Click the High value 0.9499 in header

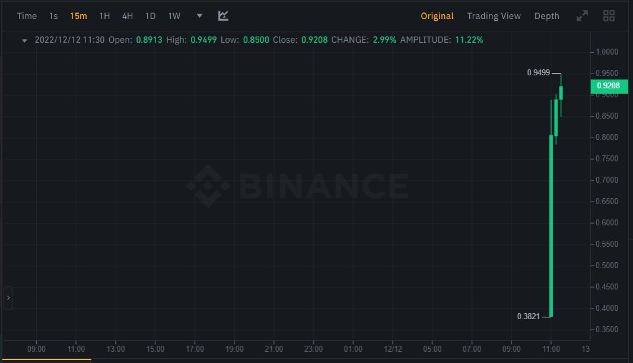pyautogui.click(x=203, y=40)
